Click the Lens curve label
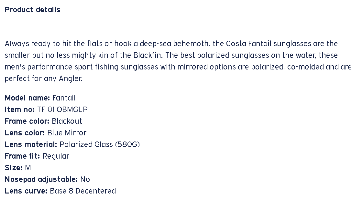Screen dimensions: 362x199 [26, 191]
